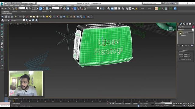Screen dimensions: 195x109
Task: Toggle Angle Snap
Action: 75,8
